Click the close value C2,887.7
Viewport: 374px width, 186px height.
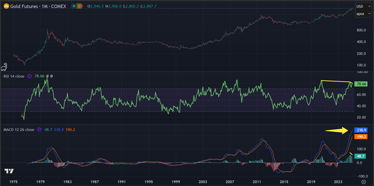[x=149, y=6]
